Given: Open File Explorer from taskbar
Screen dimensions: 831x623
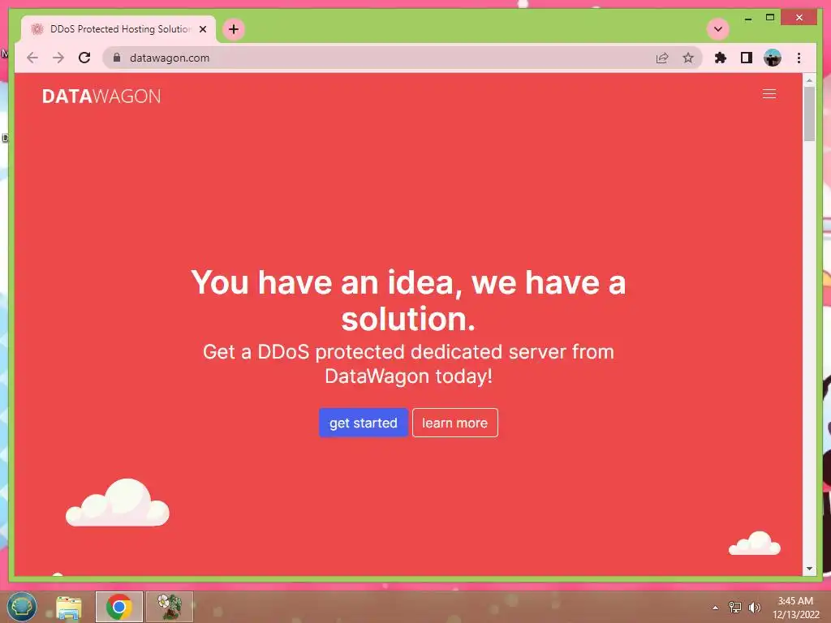Looking at the screenshot, I should click(69, 607).
